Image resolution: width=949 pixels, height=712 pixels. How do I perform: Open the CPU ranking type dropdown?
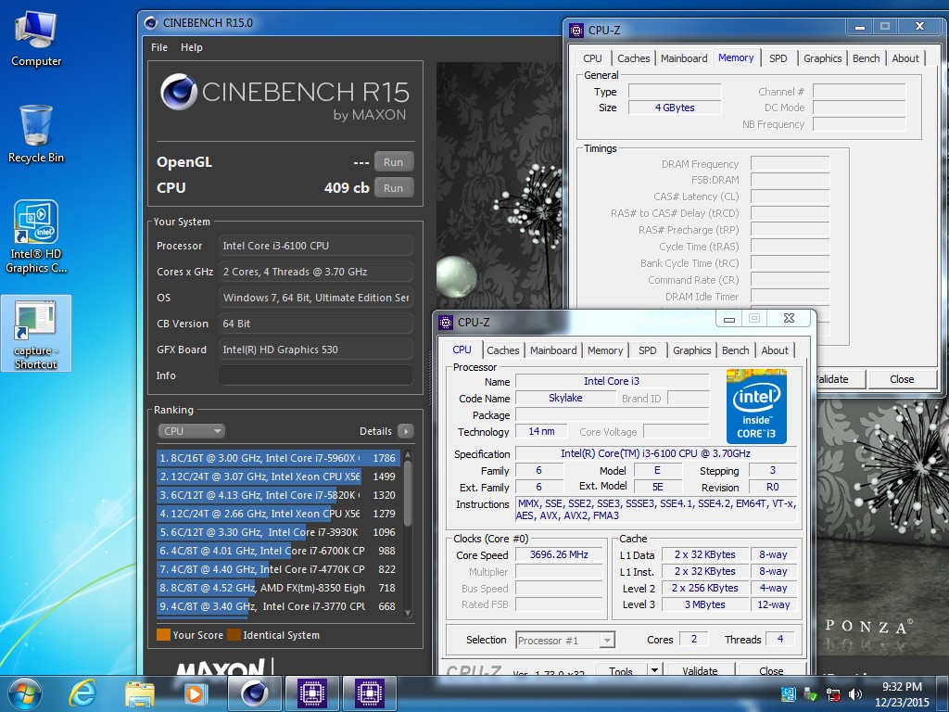[x=191, y=431]
